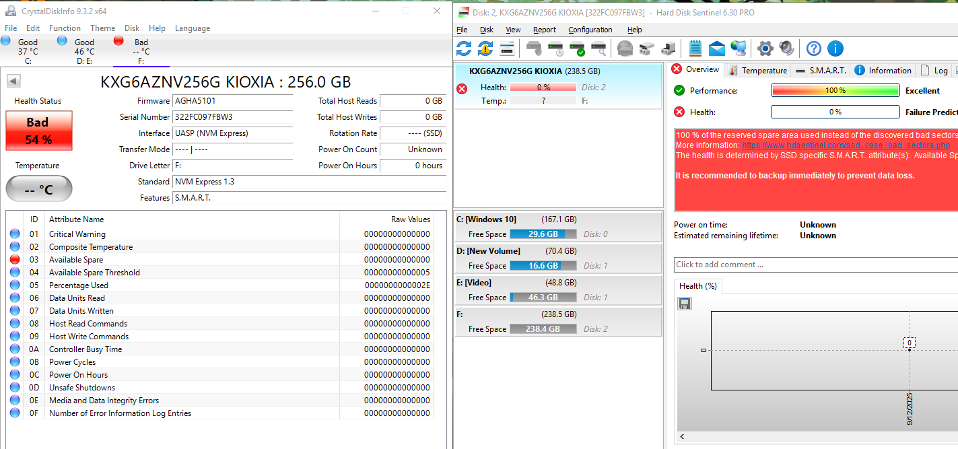Click the globe and monitor network icon

[x=739, y=48]
